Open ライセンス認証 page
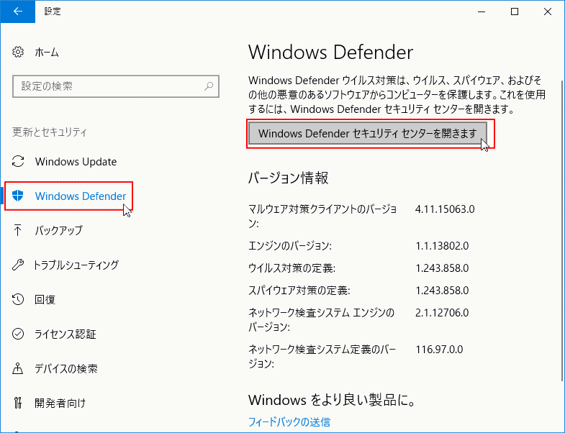Screen dimensions: 565x433 coord(65,334)
